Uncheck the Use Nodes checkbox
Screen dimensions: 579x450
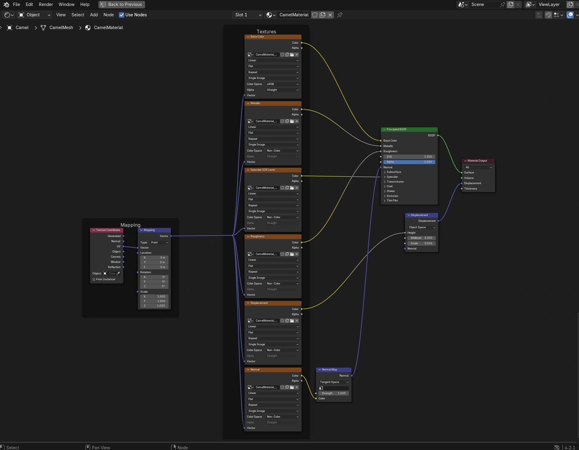[121, 15]
